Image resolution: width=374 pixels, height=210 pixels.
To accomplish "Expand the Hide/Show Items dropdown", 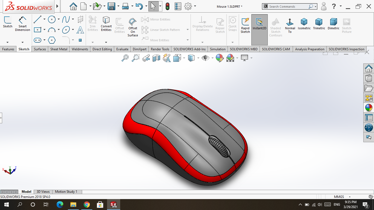I will pos(212,58).
